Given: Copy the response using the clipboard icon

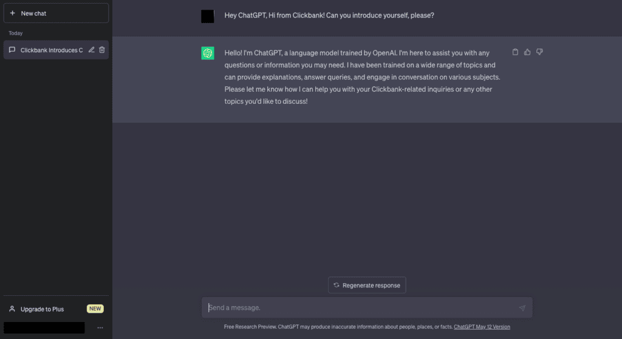Looking at the screenshot, I should (515, 52).
